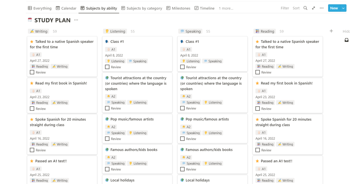Open the Speaking group header options

[190, 31]
